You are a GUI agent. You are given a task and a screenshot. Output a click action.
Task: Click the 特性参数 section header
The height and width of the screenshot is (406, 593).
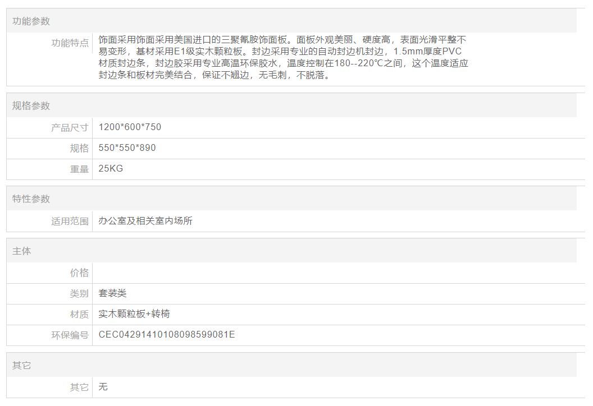pos(31,199)
